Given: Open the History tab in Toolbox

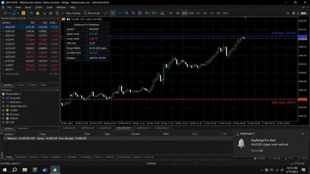Looking at the screenshot, I should pos(34,157).
